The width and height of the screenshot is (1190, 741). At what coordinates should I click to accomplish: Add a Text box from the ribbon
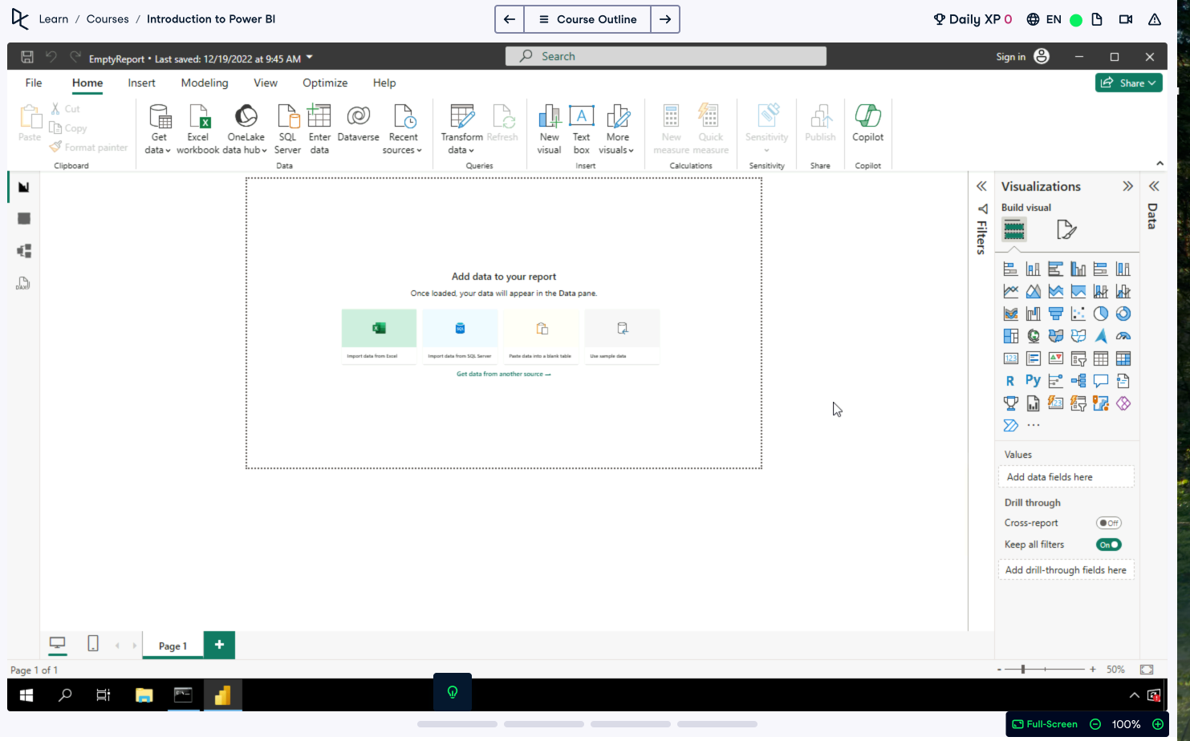(582, 129)
